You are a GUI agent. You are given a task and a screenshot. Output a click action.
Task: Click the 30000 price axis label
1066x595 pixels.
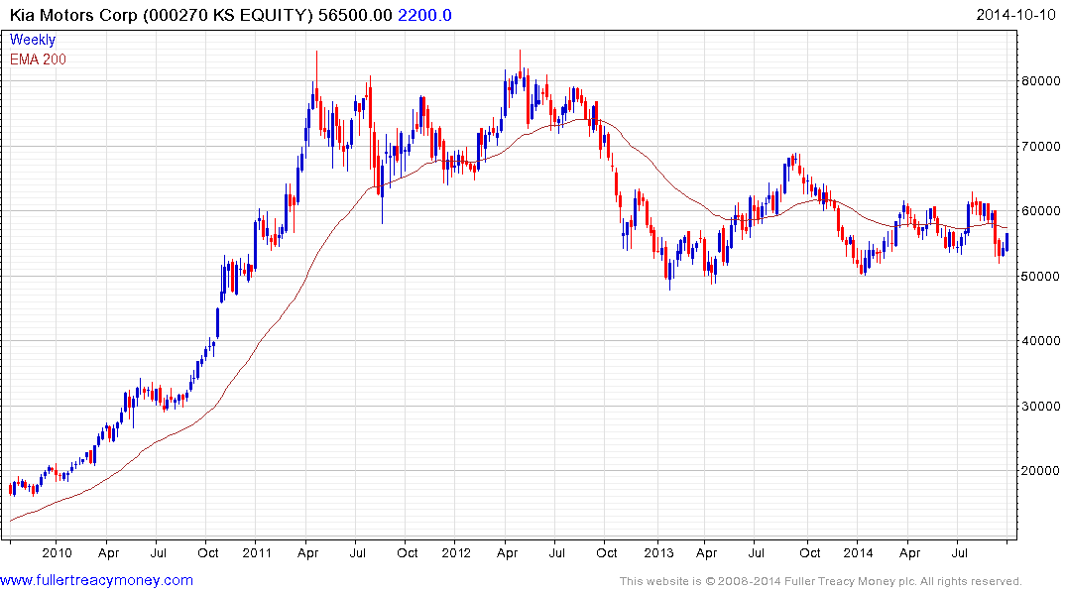pyautogui.click(x=1041, y=406)
